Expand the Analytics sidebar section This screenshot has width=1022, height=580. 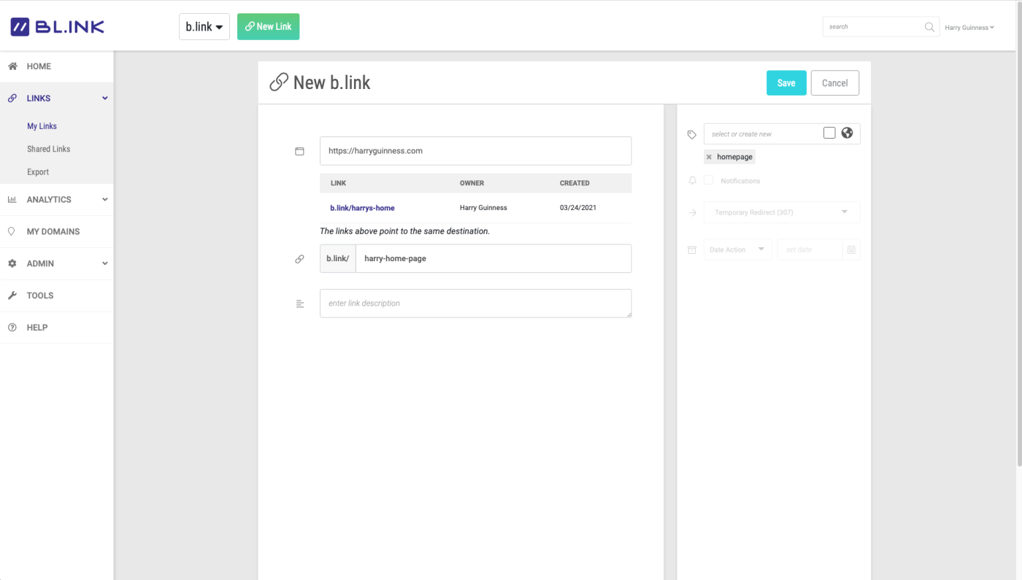[x=57, y=199]
